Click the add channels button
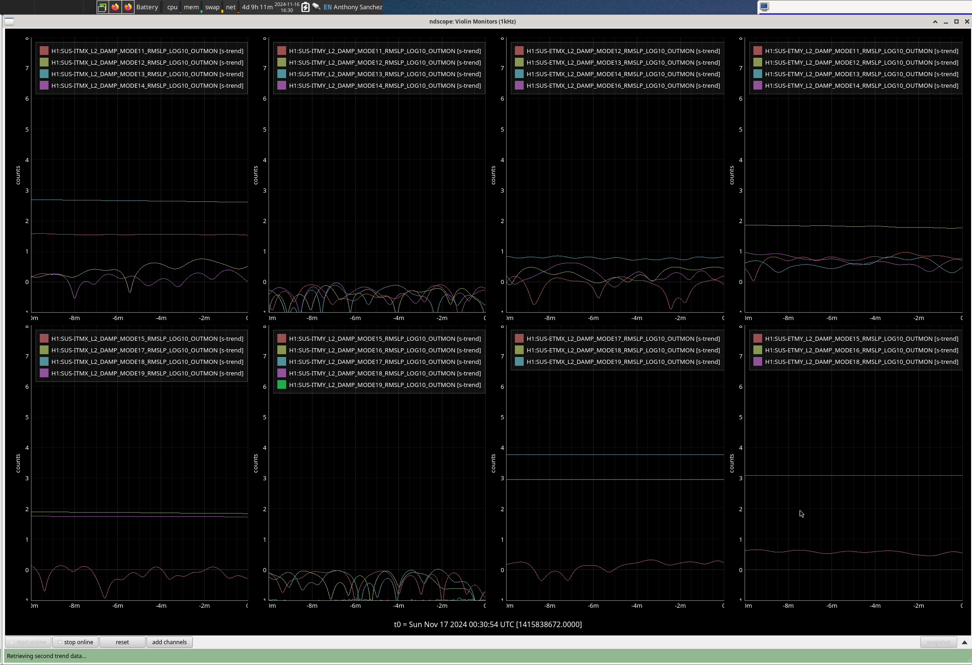Screen dimensions: 972x665 pyautogui.click(x=170, y=642)
